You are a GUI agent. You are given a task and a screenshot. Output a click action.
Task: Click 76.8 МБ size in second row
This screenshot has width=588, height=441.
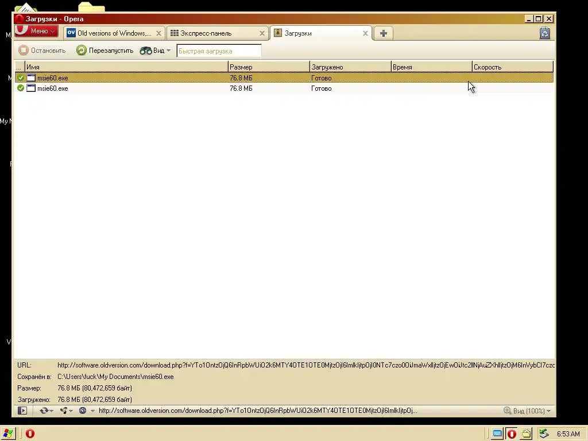241,88
